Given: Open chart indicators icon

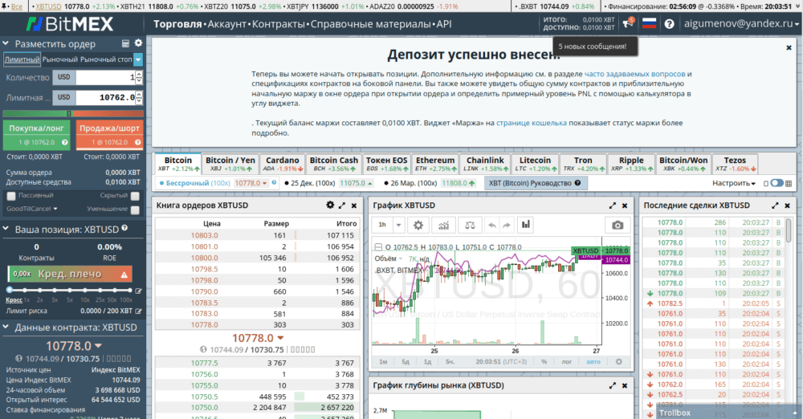Looking at the screenshot, I should tap(446, 225).
